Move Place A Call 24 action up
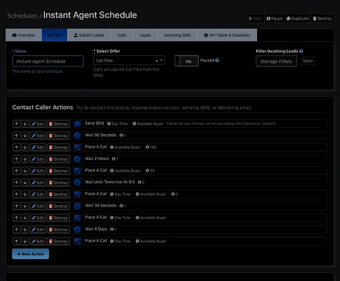Viewport: 340px width, 281px height. [17, 171]
